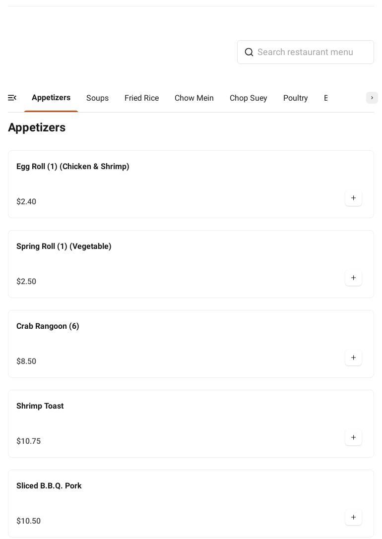The image size is (382, 539).
Task: Add Crab Rangoon (6) to cart
Action: point(353,358)
